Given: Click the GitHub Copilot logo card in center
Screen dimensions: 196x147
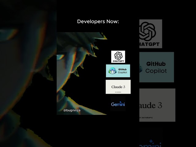Looking at the screenshot, I should 118,71.
